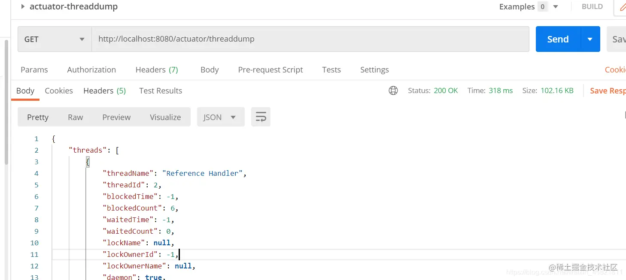Screen dimensions: 626x280
Task: Switch to the Params tab
Action: (34, 69)
